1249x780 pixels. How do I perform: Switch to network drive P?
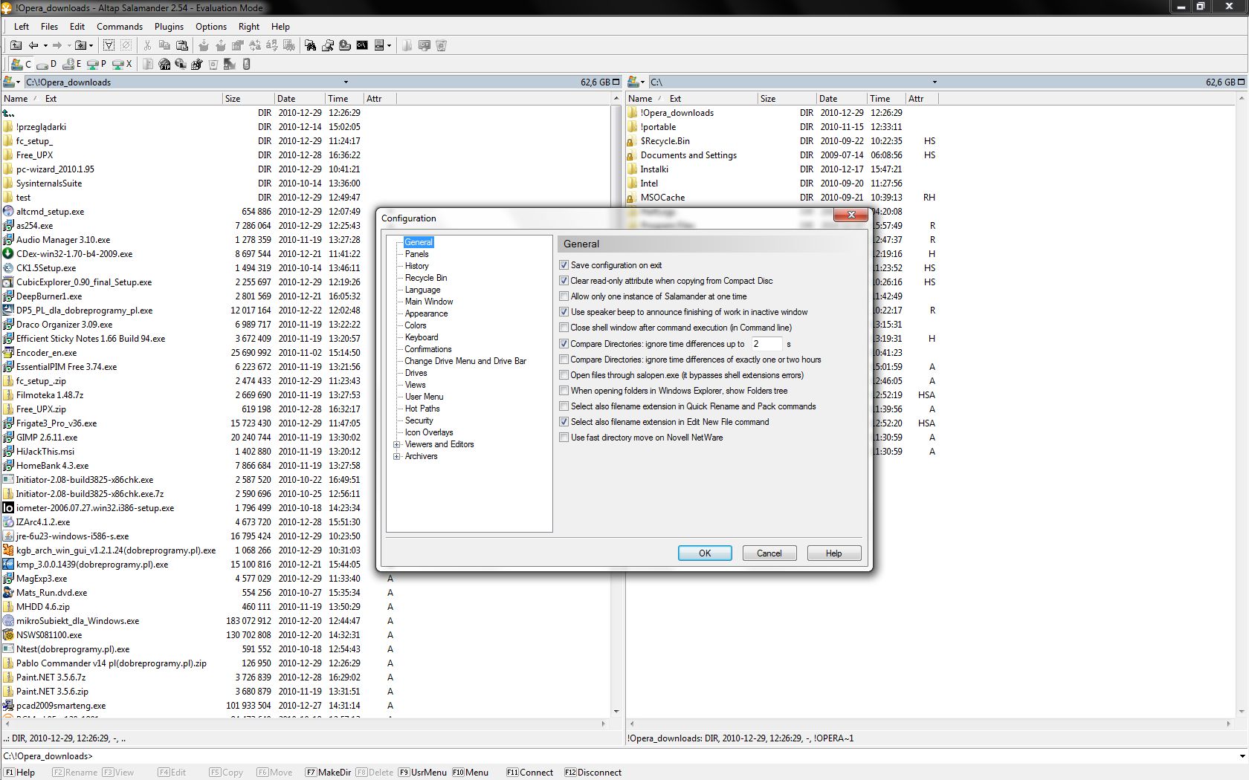(x=96, y=64)
